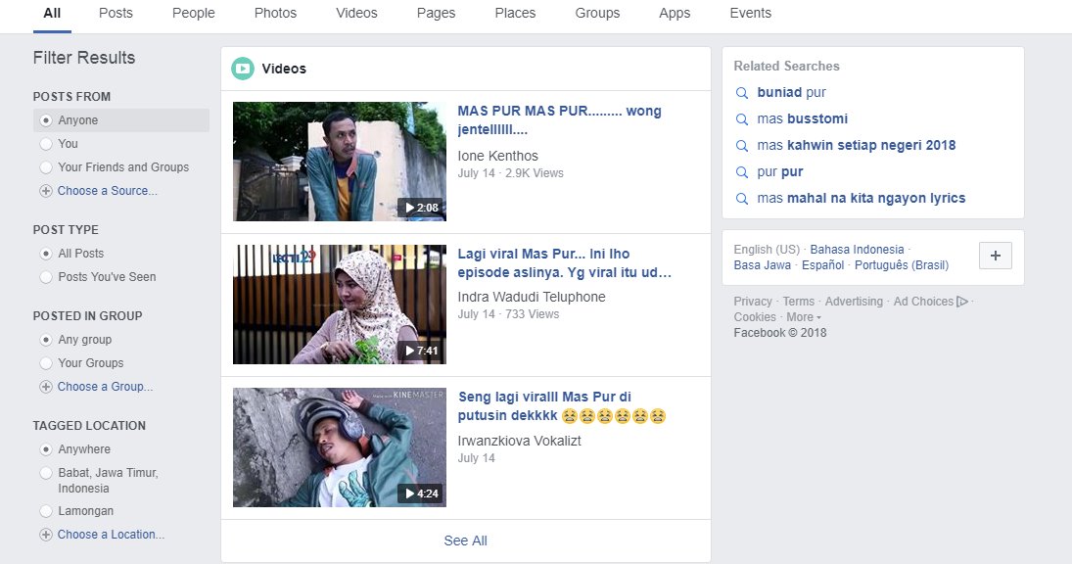1072x564 pixels.
Task: Click the AdChoices arrow icon
Action: (x=960, y=302)
